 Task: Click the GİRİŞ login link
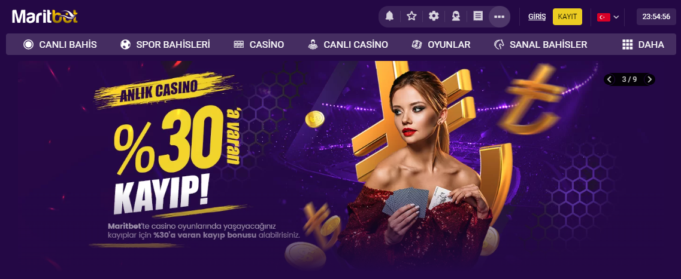pos(537,17)
